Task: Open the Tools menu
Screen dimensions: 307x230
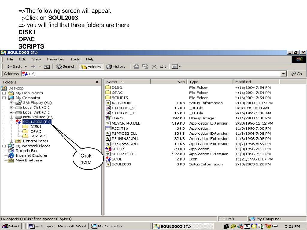Action: tap(75, 59)
